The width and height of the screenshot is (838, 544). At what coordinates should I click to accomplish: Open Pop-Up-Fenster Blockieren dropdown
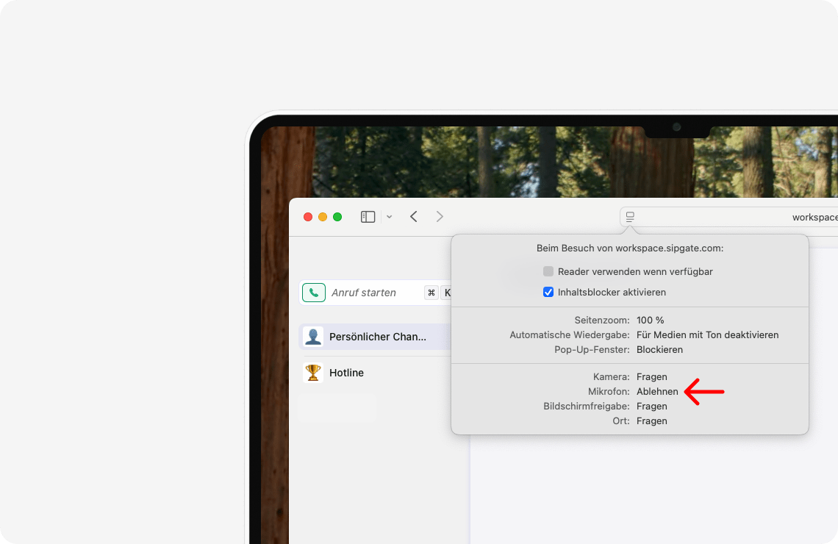pos(659,349)
